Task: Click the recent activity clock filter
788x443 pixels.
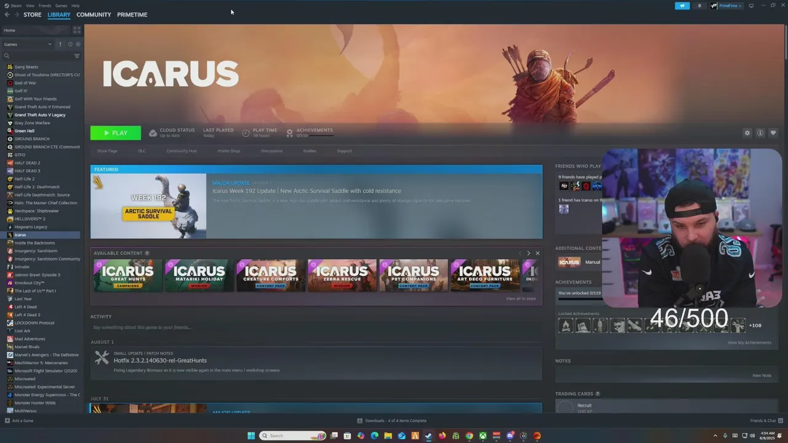Action: 70,44
